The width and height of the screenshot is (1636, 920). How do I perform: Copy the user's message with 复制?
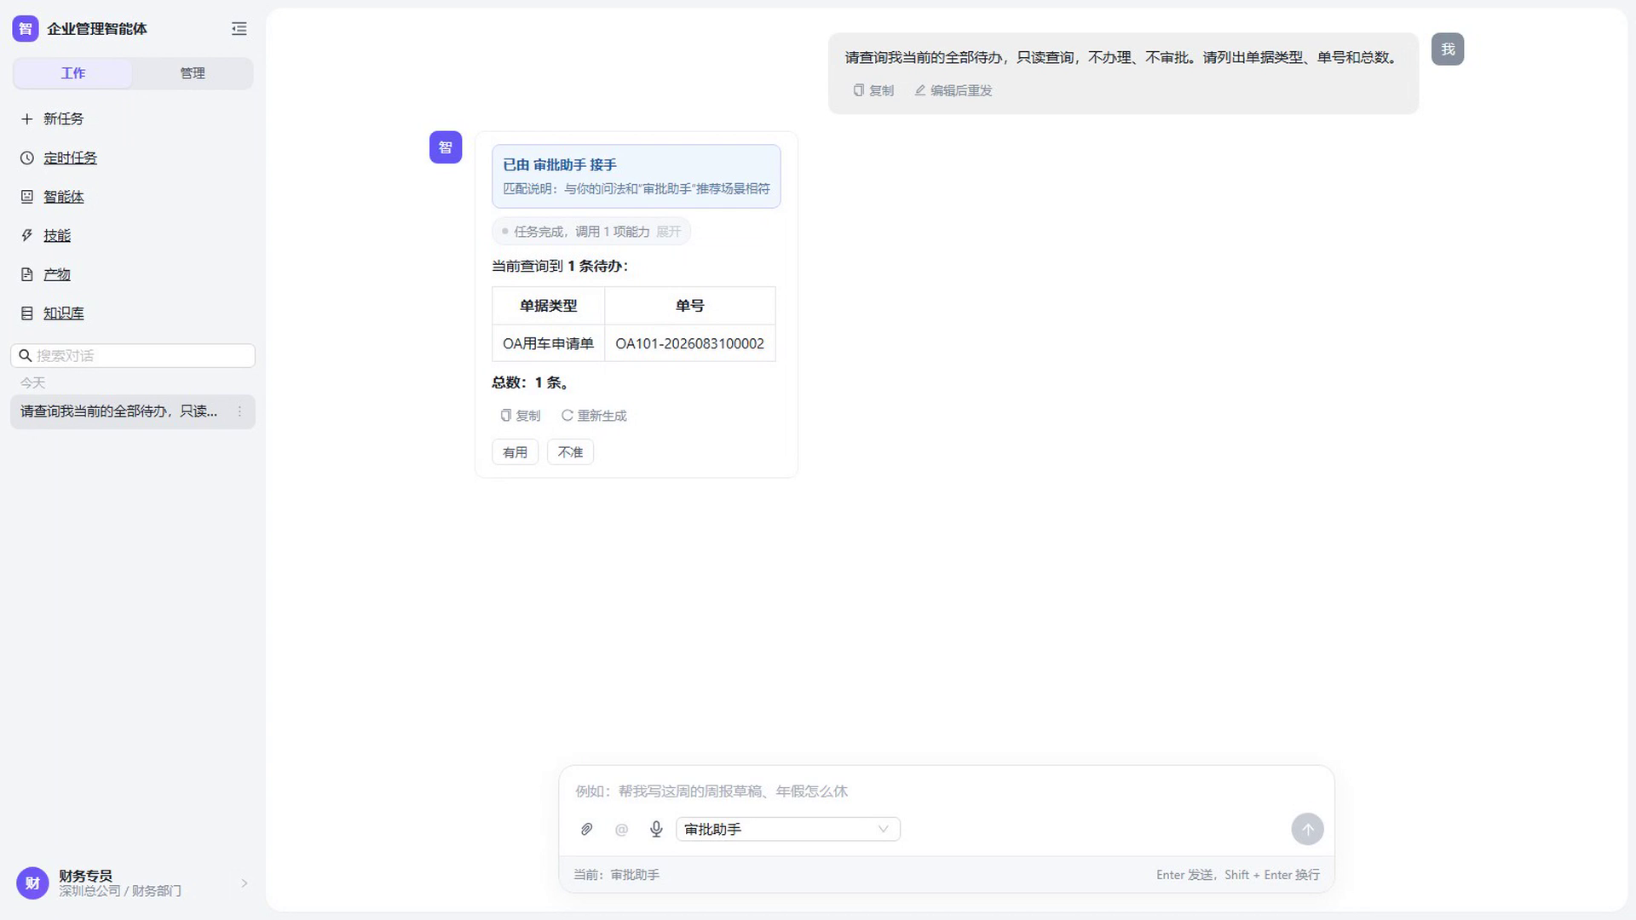coord(873,90)
